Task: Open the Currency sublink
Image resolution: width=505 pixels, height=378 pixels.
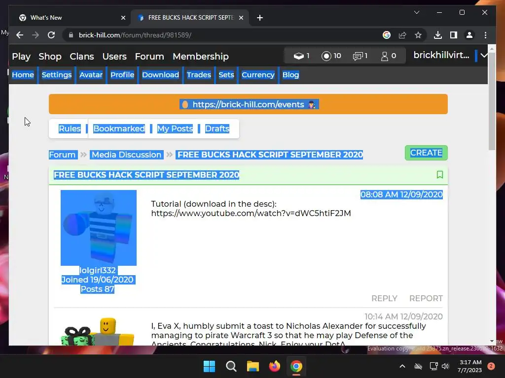Action: point(258,75)
